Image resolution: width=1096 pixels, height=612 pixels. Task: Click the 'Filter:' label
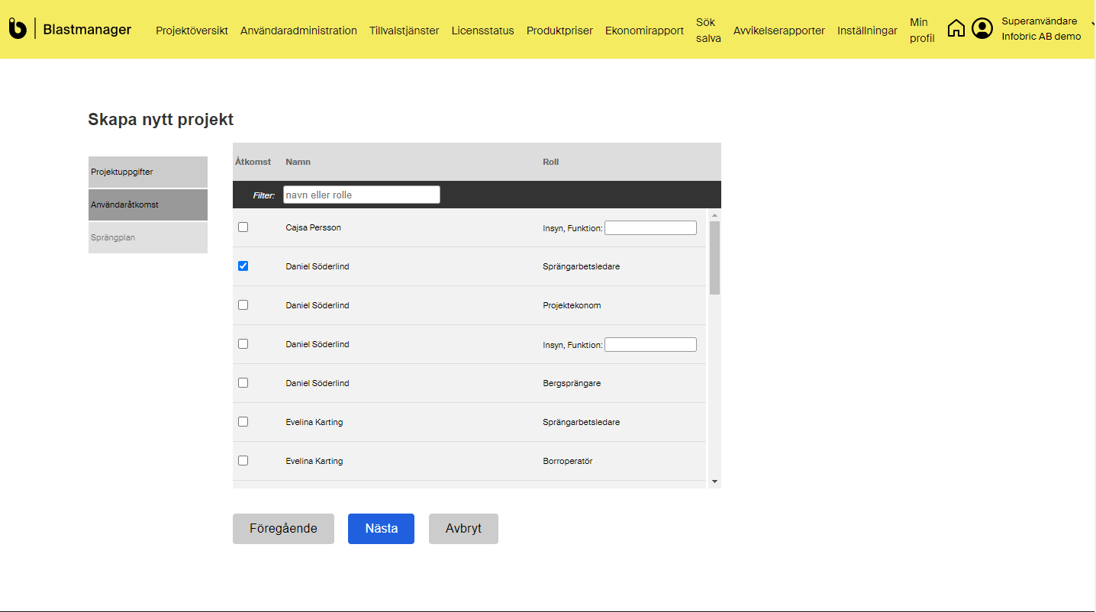pos(264,195)
